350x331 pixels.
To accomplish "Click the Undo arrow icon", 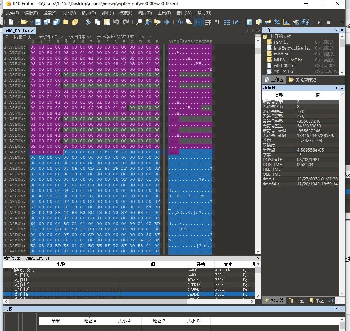I will pos(116,22).
